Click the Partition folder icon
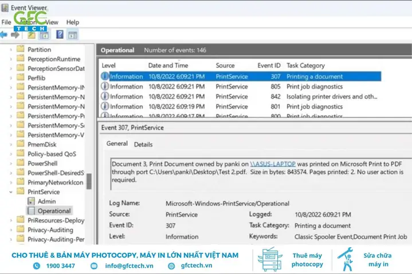The image size is (412, 274). tap(21, 49)
